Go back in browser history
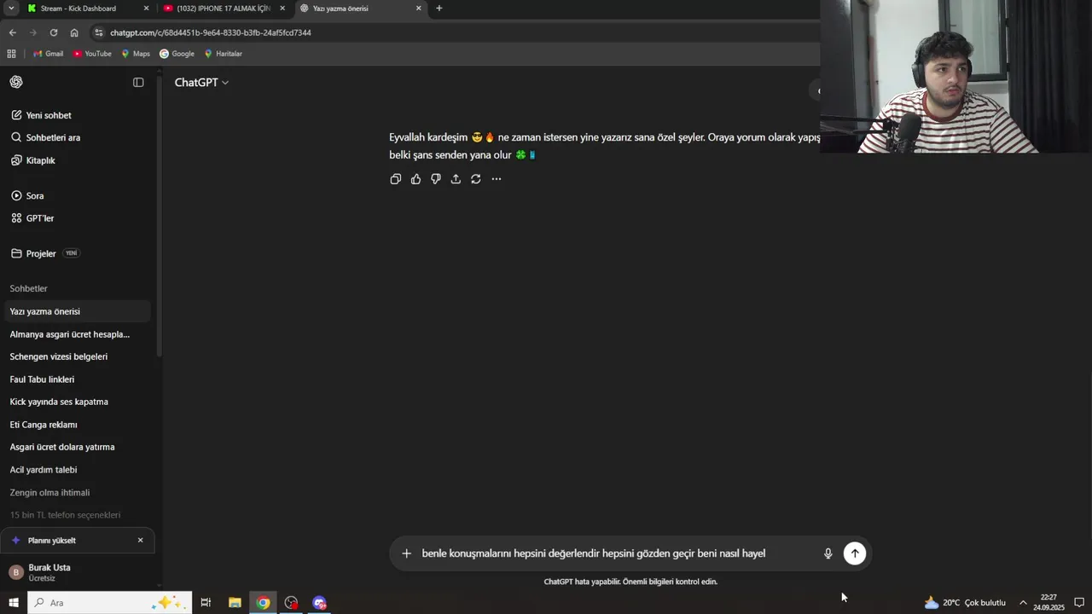 [12, 32]
